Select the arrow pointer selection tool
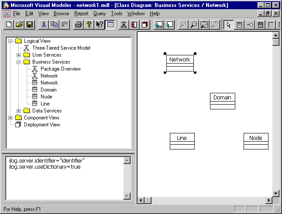The image size is (282, 214). tap(228, 24)
